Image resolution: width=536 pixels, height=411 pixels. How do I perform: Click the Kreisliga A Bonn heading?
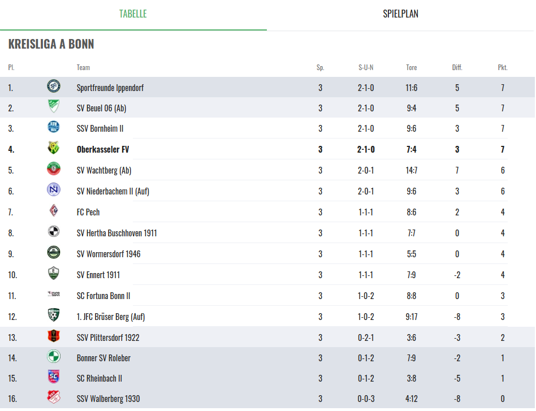tap(51, 44)
